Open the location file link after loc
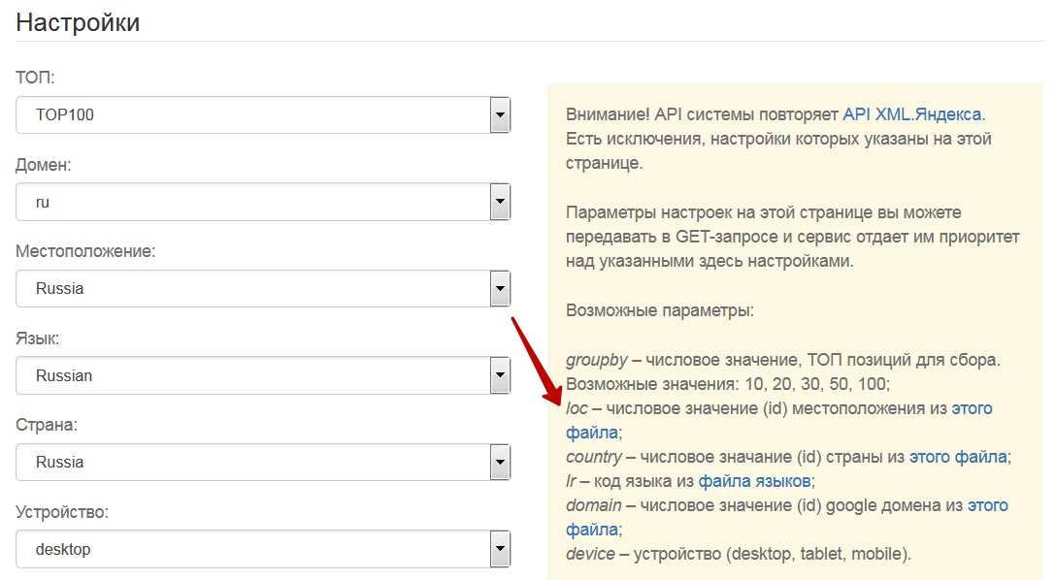 [972, 408]
